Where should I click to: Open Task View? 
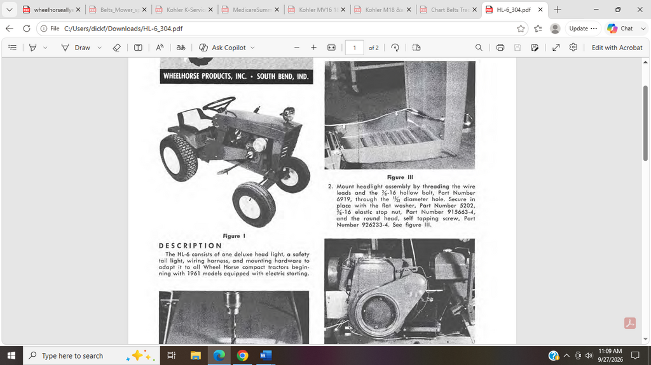[171, 355]
